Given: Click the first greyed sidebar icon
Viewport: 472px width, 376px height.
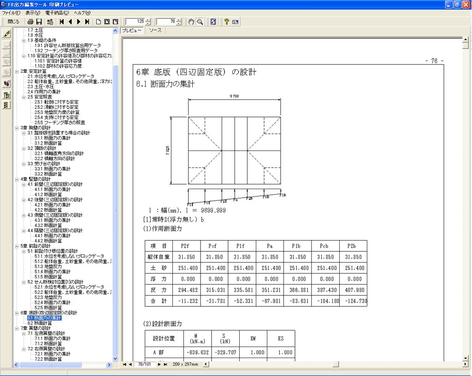Looking at the screenshot, I should 6,45.
